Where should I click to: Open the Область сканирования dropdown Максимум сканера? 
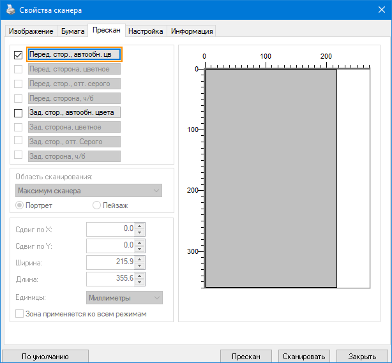click(x=89, y=191)
